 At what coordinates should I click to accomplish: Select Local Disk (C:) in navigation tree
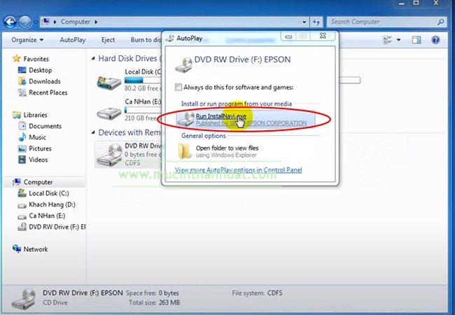pos(49,193)
